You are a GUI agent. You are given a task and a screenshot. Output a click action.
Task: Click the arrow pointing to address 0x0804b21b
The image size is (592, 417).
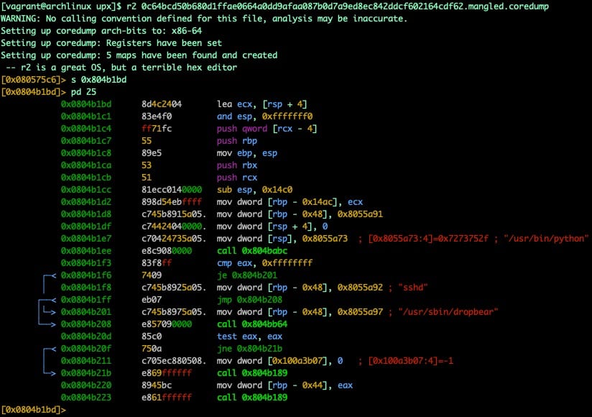click(49, 372)
